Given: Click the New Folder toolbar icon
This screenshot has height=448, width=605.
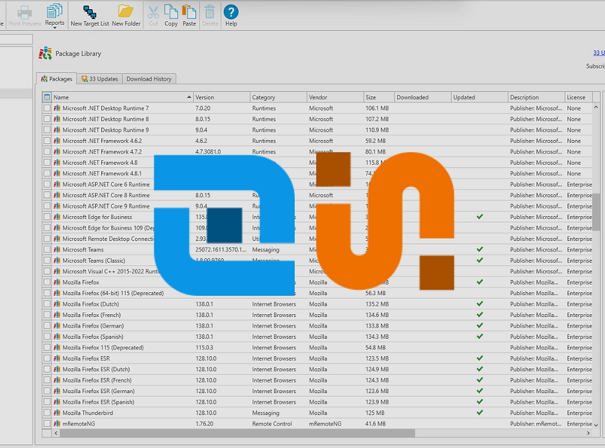Looking at the screenshot, I should point(126,16).
